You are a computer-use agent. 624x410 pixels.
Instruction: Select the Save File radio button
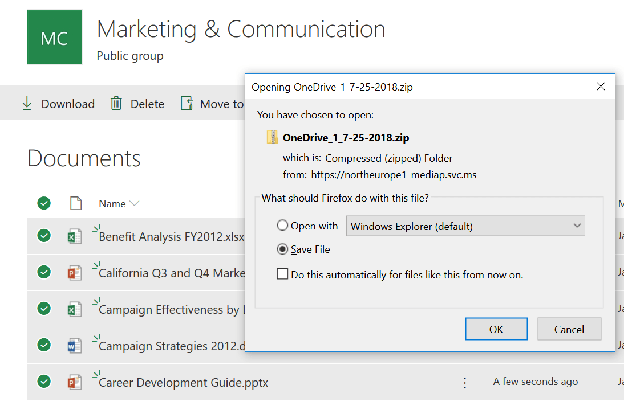(x=282, y=249)
